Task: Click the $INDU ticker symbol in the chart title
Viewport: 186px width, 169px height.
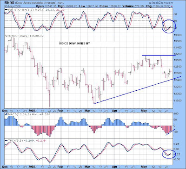Action: [x=10, y=3]
